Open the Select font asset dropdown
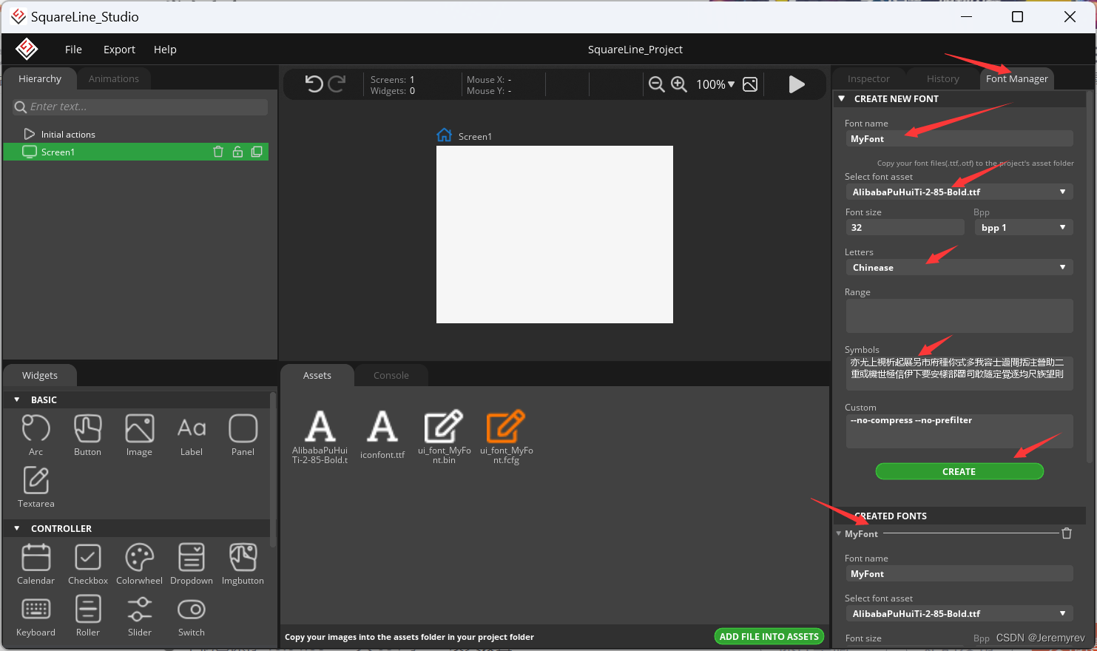 click(x=959, y=192)
